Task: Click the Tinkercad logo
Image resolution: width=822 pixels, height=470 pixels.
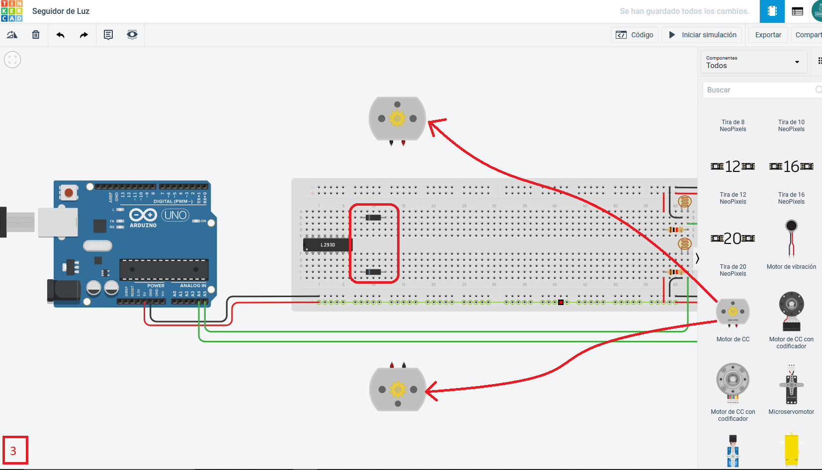Action: point(12,11)
